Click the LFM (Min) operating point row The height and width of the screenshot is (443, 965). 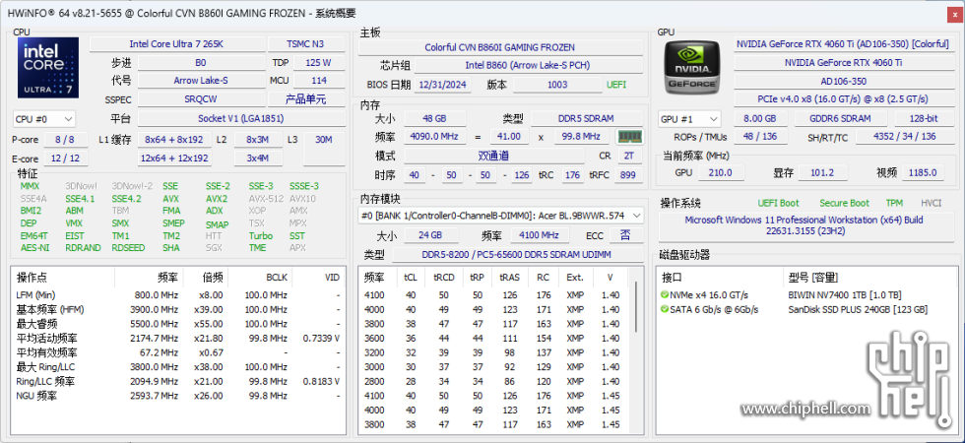tap(178, 294)
